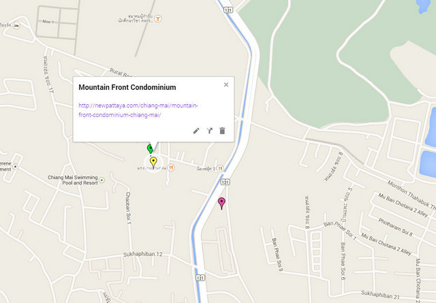436x303 pixels.
Task: Click the Ban Phae Soi 9 label
Action: (277, 255)
